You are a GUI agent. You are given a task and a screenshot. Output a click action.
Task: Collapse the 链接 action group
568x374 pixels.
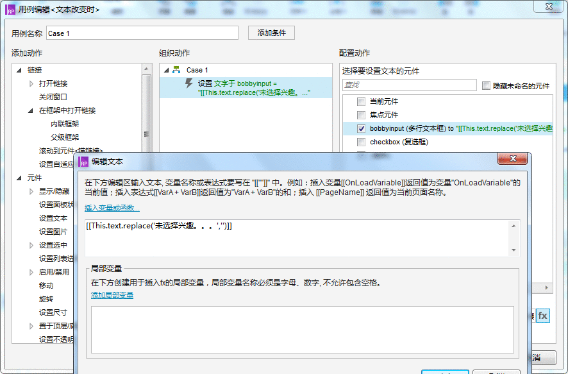19,70
